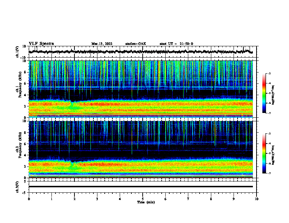Click time axis tick label "1"
This screenshot has width=289, height=223.
51,199
